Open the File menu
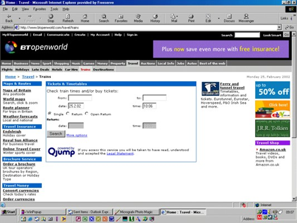Screen dimensions: 297x223 [x=5, y=9]
